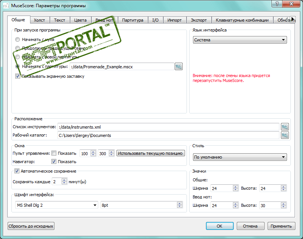Image resolution: width=303 pixels, height=239 pixels.
Task: Click the note input Ширина 24 stepper arrows
Action: click(235, 205)
